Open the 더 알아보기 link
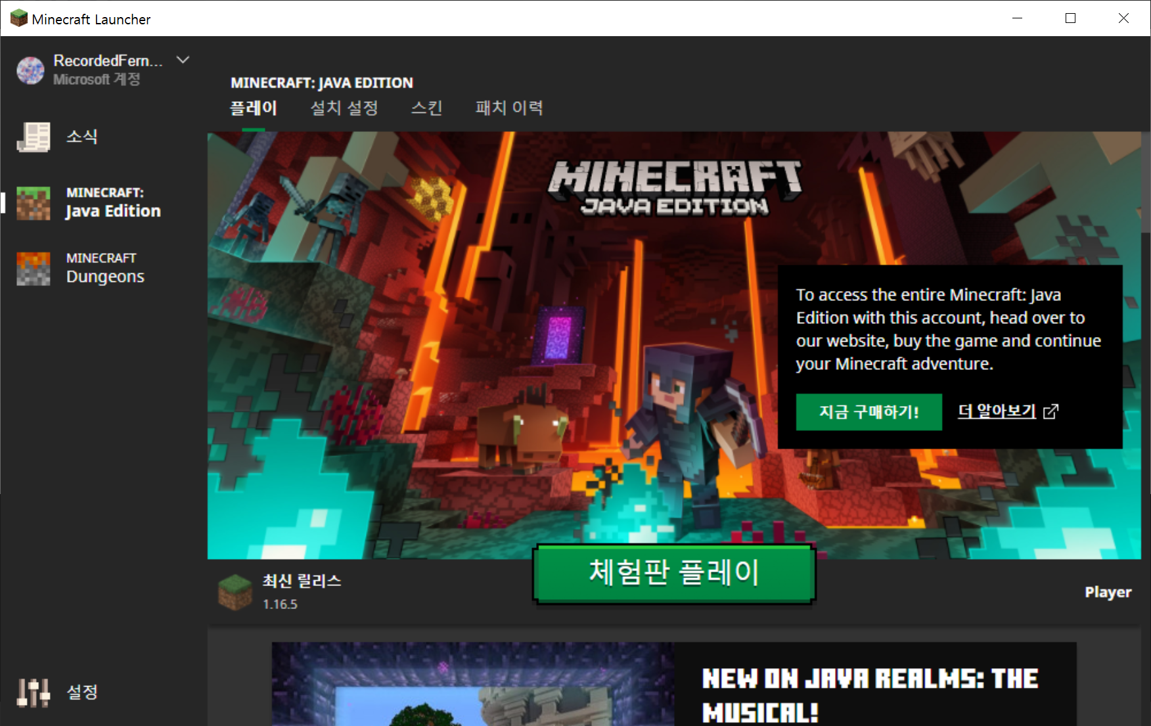1151x726 pixels. point(997,411)
